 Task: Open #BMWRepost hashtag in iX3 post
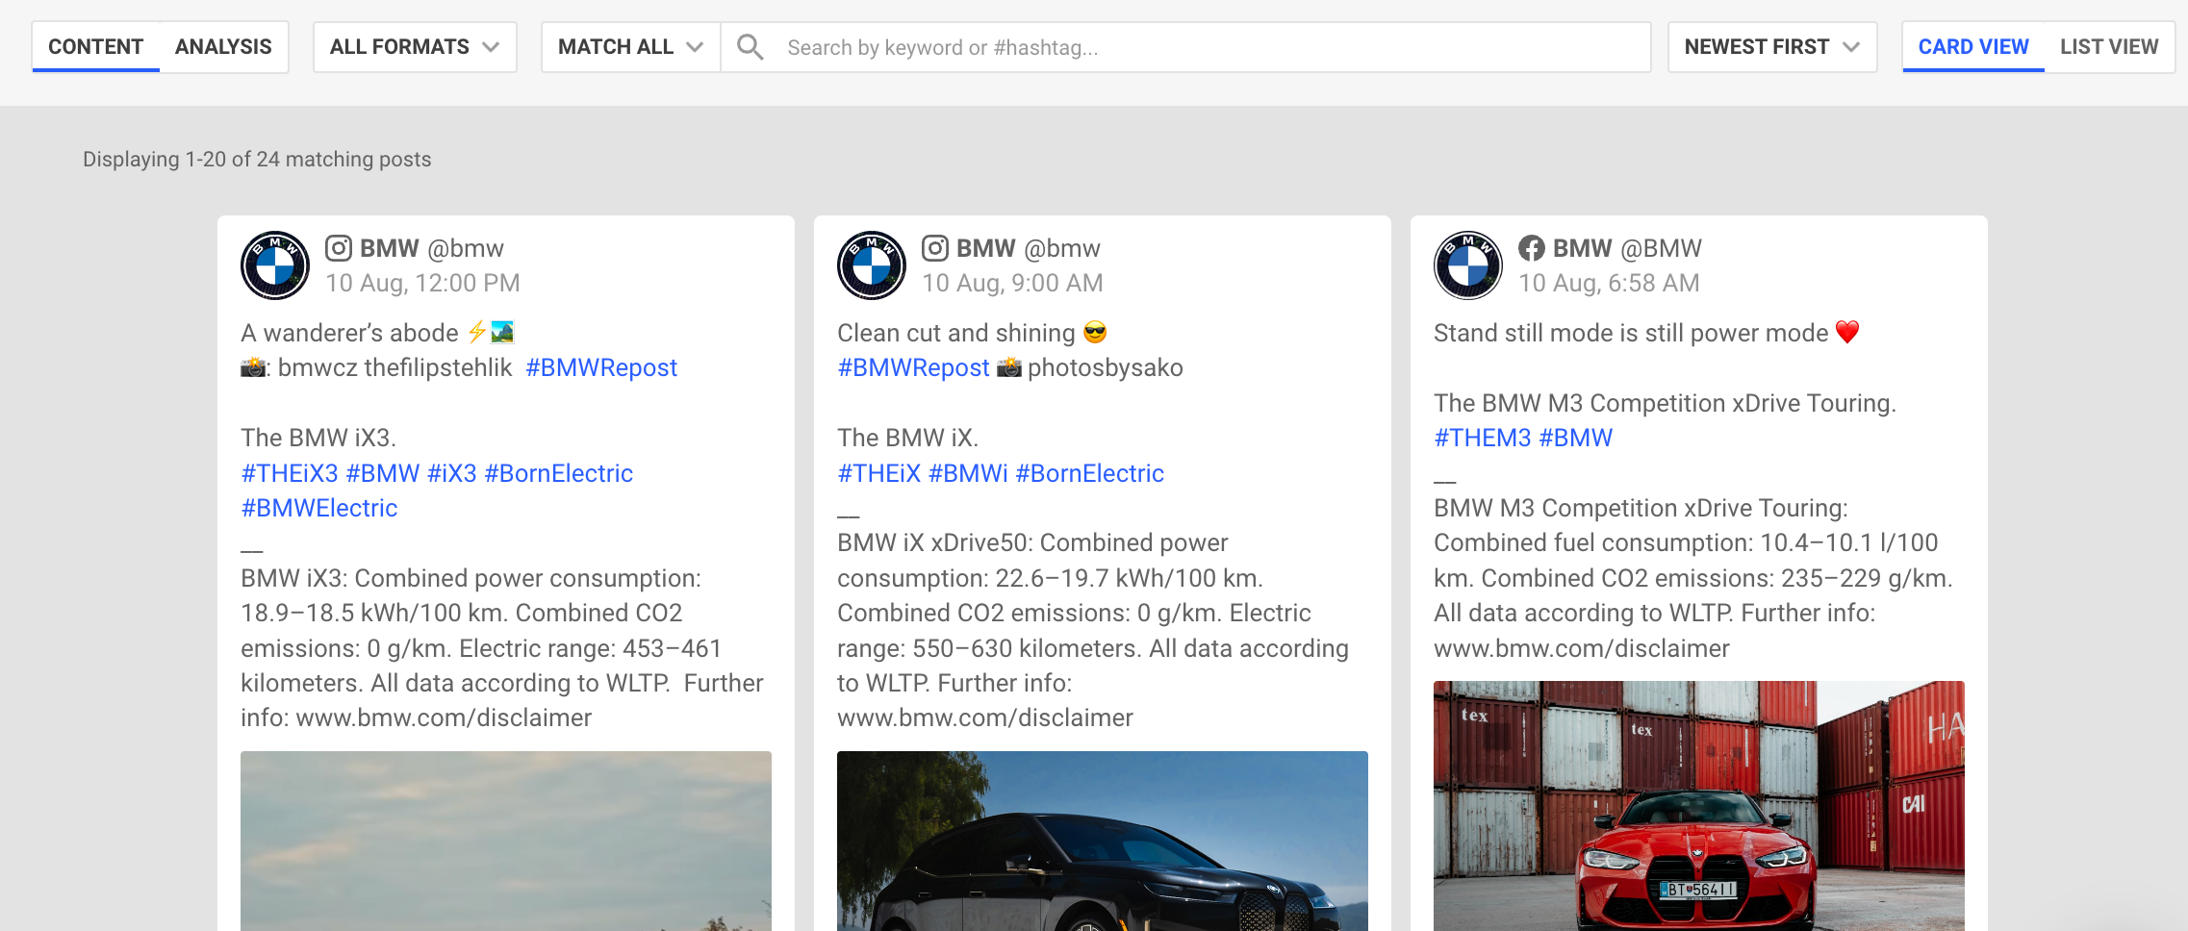(x=601, y=367)
